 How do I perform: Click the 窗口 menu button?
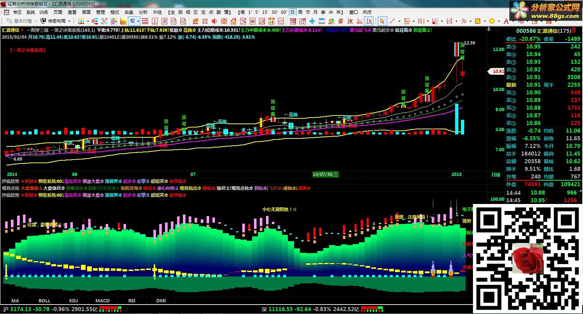click(x=353, y=12)
